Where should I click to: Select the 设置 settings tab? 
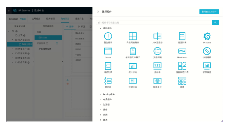[82, 27]
